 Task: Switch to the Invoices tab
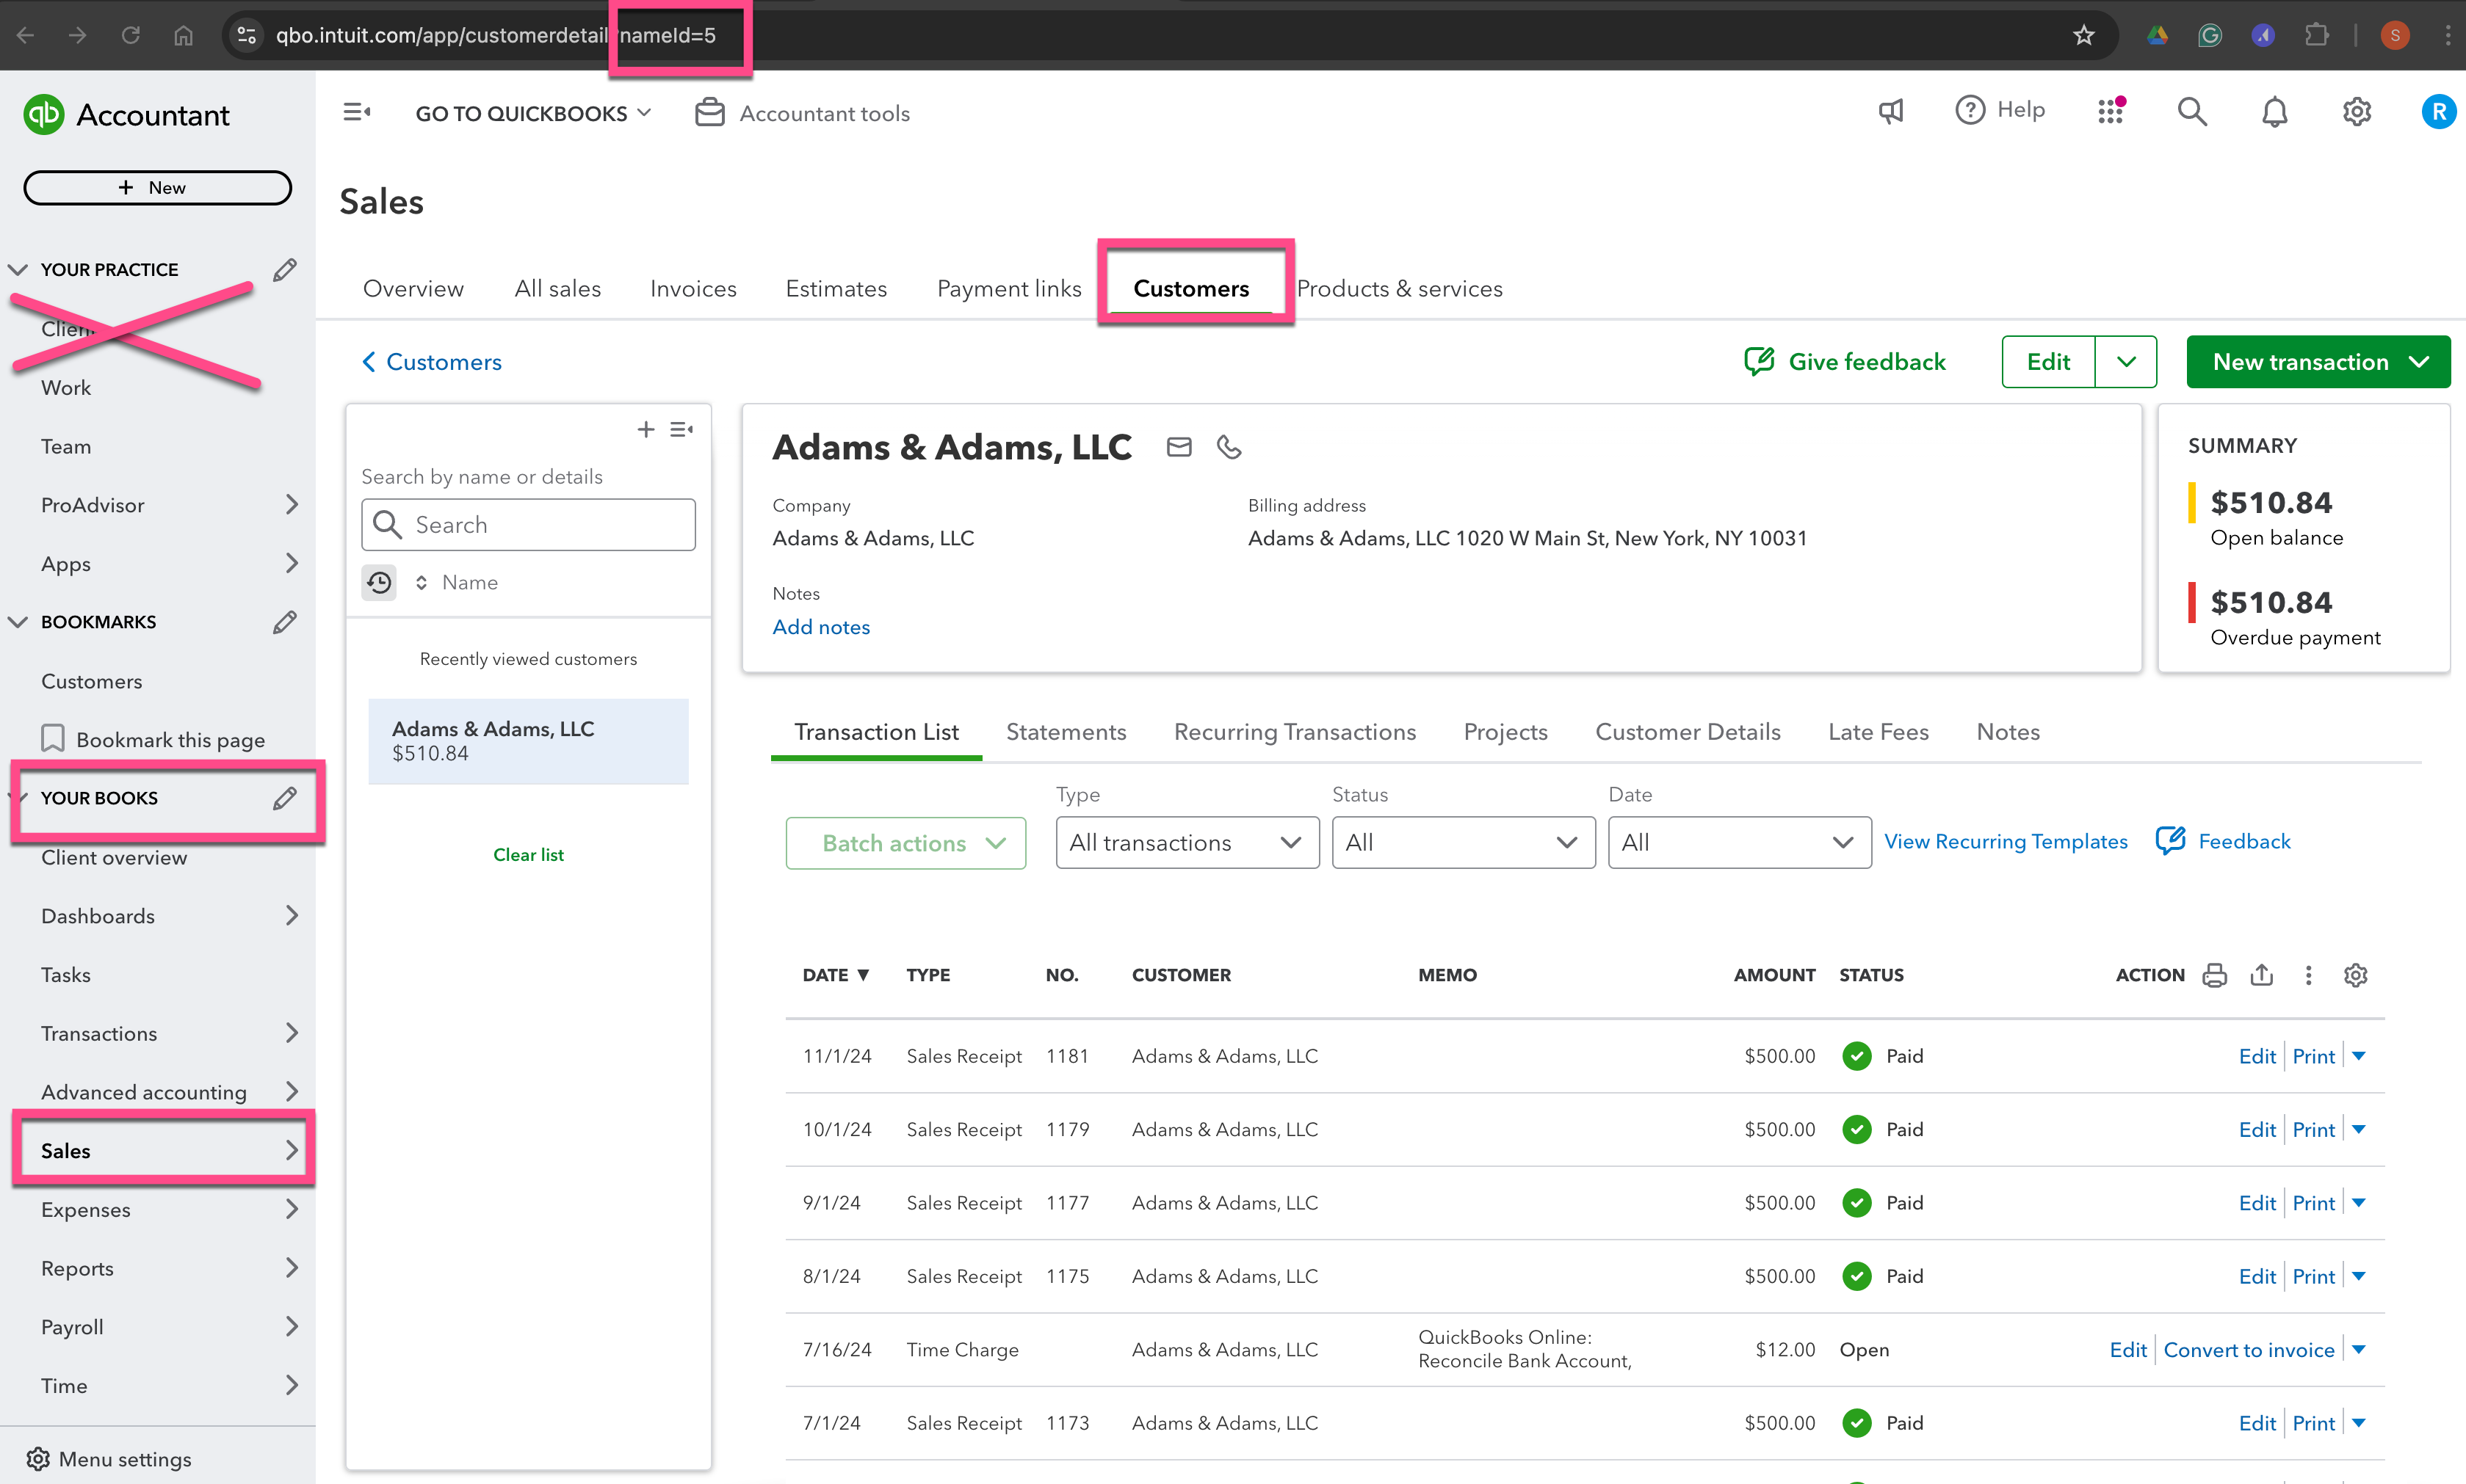(693, 288)
